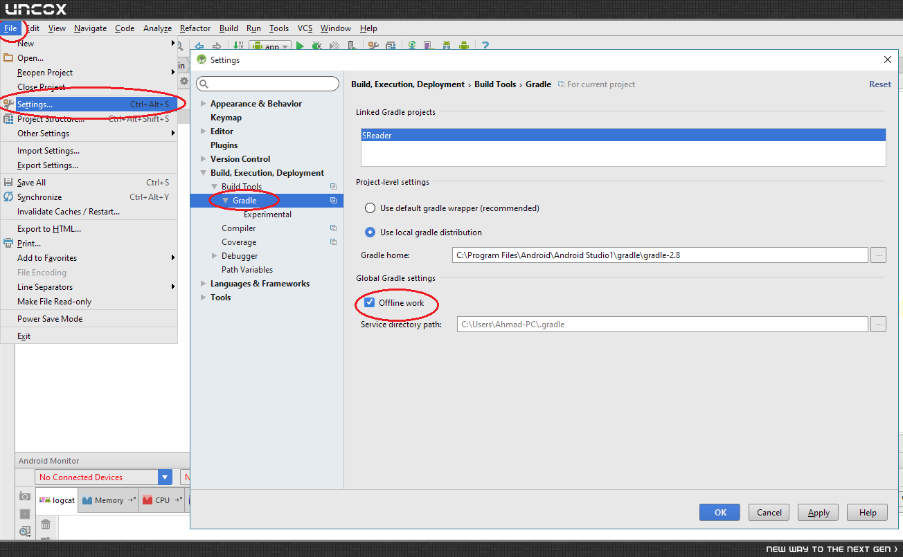Clear logcat with the trash icon
The height and width of the screenshot is (557, 903).
[x=46, y=524]
